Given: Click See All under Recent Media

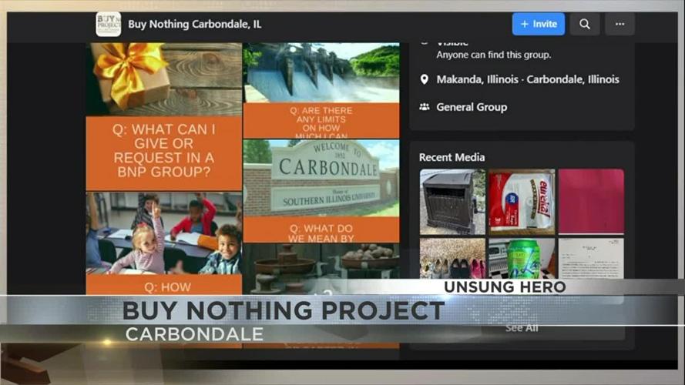Looking at the screenshot, I should point(522,328).
